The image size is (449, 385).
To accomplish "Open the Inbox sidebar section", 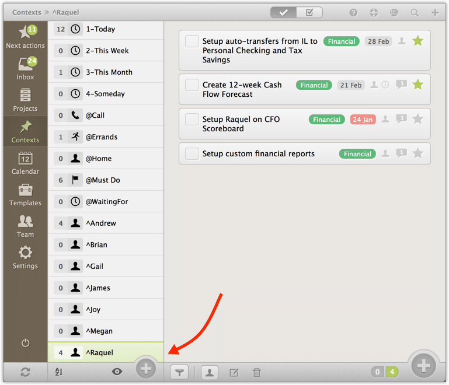I will [x=25, y=69].
